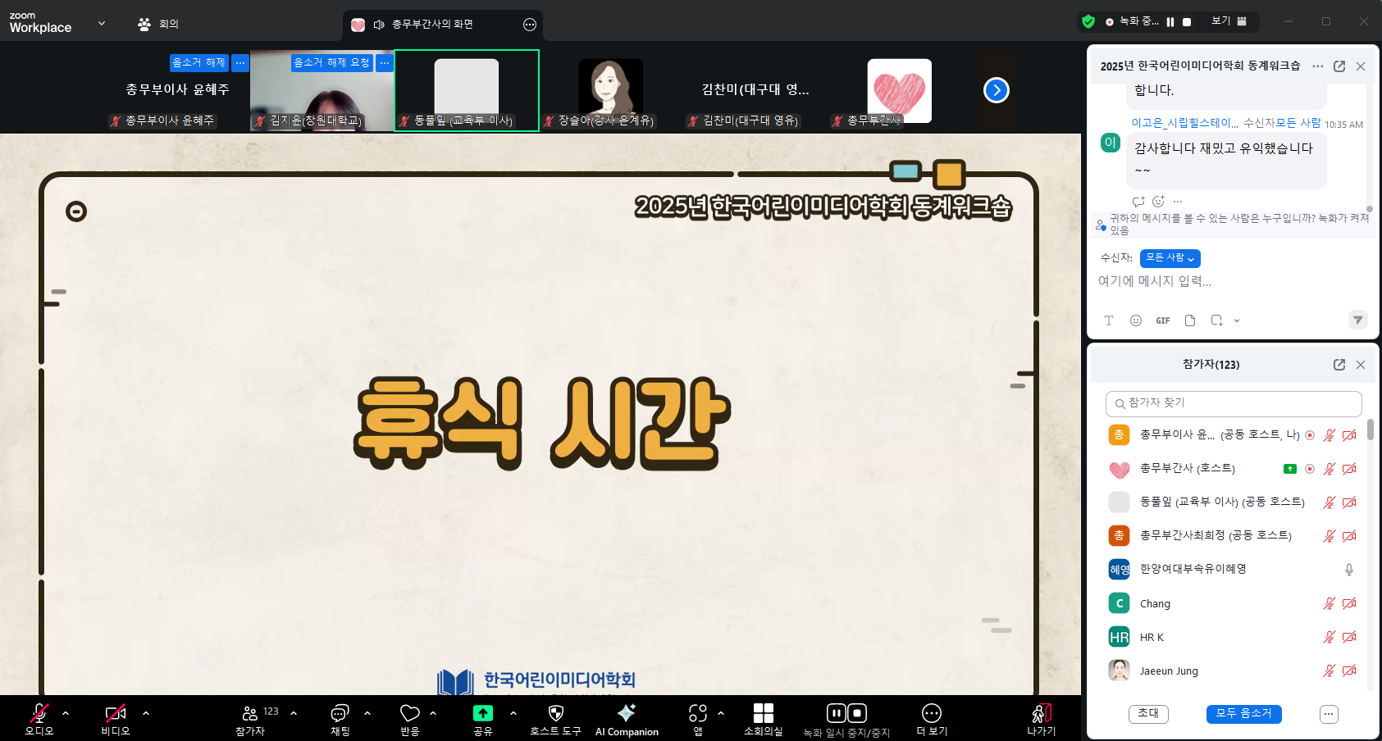
Task: Open the View menu at top right
Action: [1229, 21]
